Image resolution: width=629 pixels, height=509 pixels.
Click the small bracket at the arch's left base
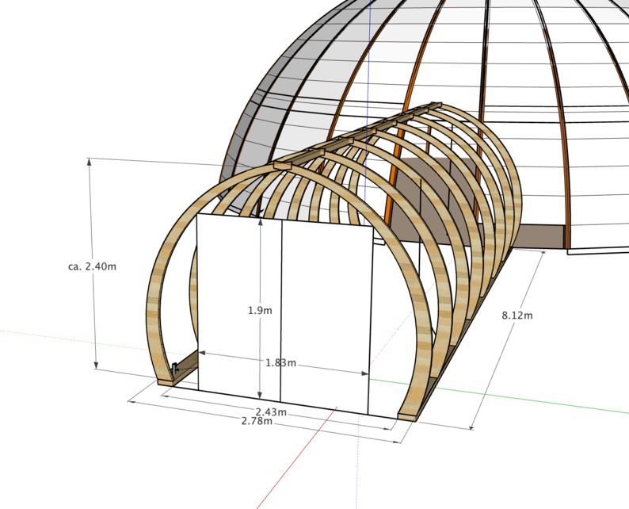[x=174, y=369]
